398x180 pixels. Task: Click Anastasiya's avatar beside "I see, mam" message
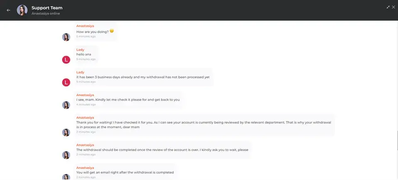tap(66, 105)
